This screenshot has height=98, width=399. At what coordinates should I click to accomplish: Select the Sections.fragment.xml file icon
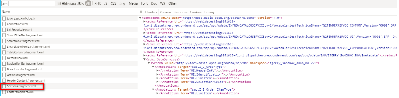[4, 86]
